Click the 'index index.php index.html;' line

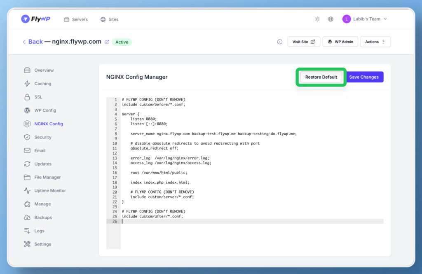pyautogui.click(x=160, y=183)
